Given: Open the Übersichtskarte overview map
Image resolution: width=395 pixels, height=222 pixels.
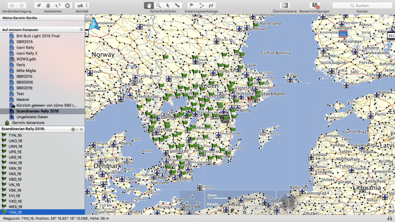Looking at the screenshot, I should pos(284,5).
